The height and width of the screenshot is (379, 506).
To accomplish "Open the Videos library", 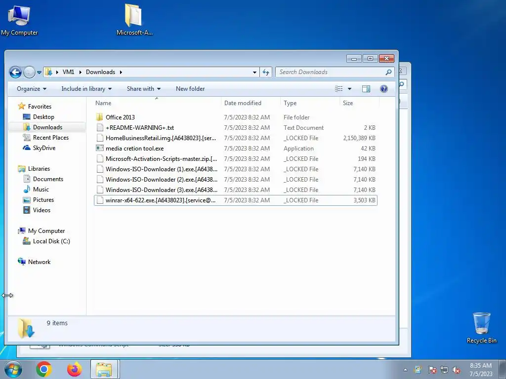I will [x=42, y=210].
